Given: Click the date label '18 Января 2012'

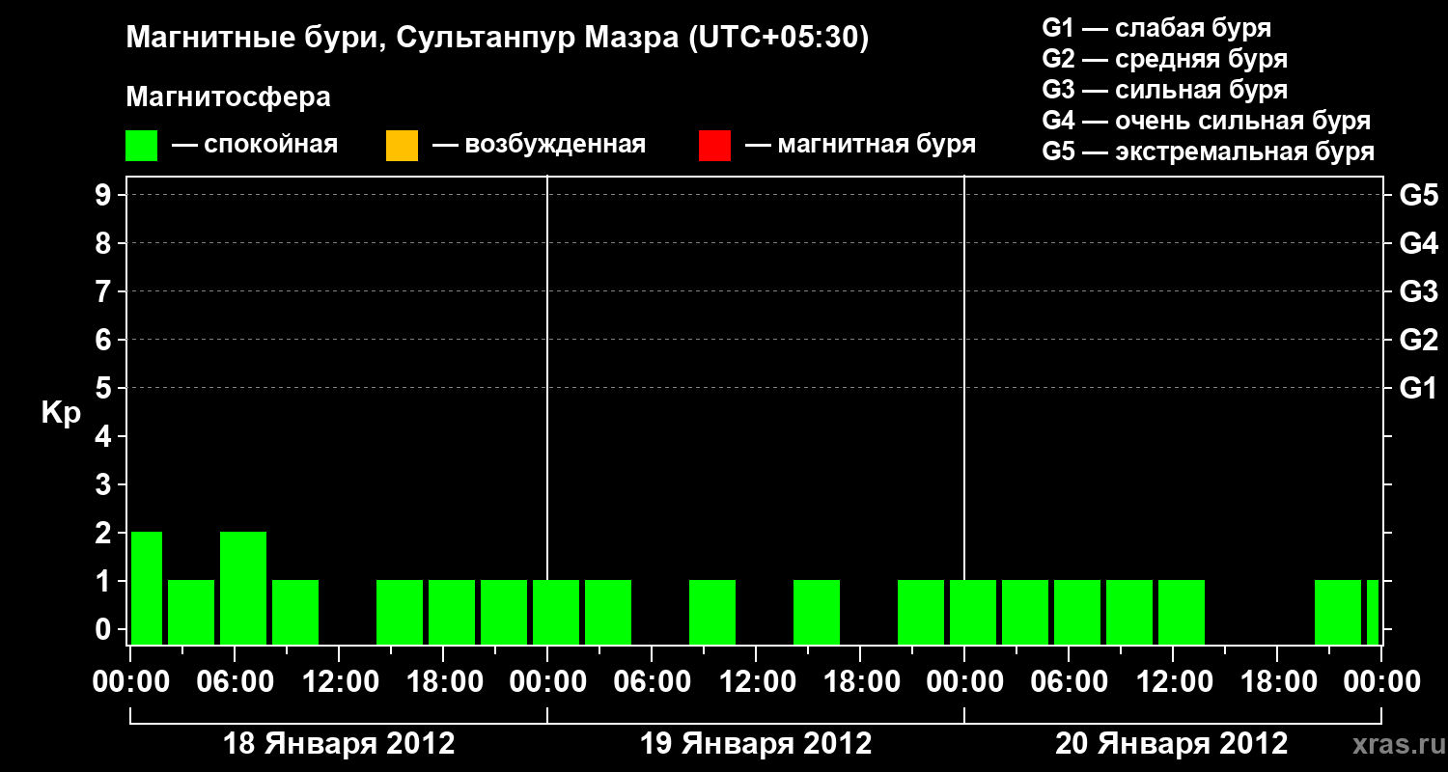Looking at the screenshot, I should [339, 744].
